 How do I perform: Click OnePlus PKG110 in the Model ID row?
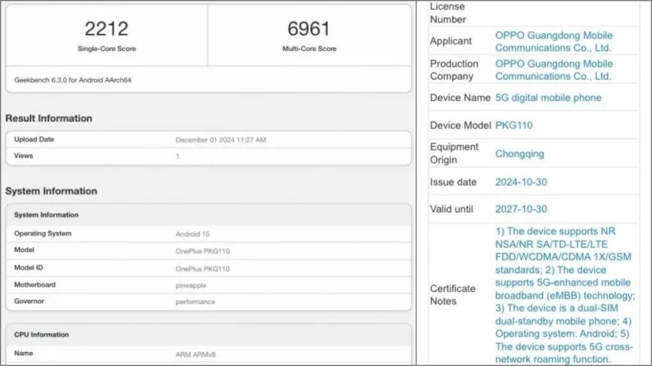pyautogui.click(x=202, y=269)
